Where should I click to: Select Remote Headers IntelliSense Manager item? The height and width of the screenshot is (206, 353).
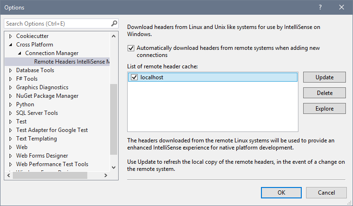(57, 62)
